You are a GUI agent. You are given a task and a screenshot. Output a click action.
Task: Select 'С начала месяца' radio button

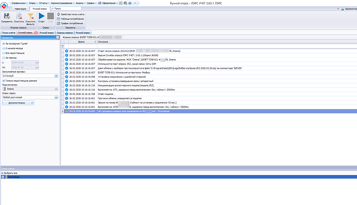pyautogui.click(x=4, y=48)
